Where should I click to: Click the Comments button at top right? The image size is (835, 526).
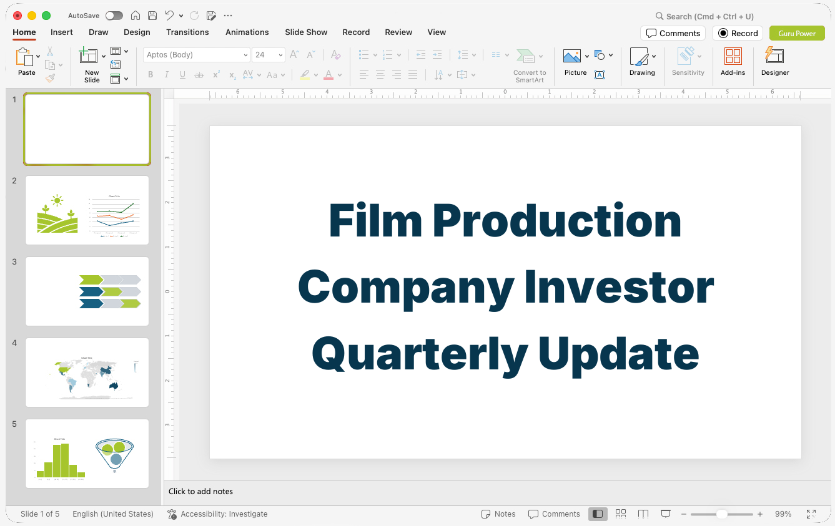[x=673, y=33]
